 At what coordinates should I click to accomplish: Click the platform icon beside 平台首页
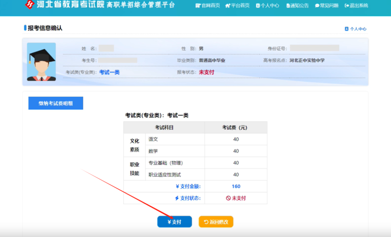pos(227,5)
